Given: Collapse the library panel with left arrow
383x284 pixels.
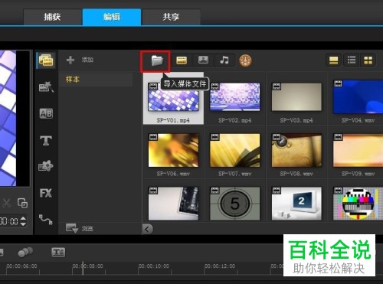Looking at the screenshot, I should [147, 229].
